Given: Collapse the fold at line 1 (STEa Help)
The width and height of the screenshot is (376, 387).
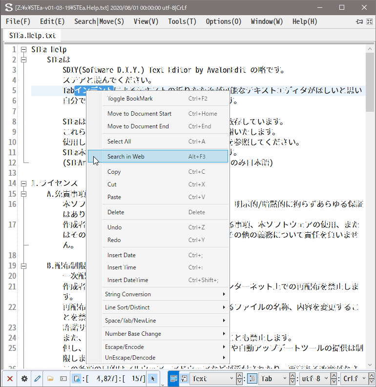Looking at the screenshot, I should point(24,50).
